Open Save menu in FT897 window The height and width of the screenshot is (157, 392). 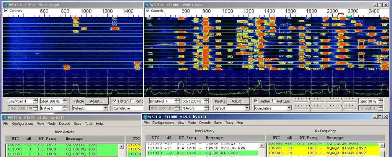[x=77, y=124]
